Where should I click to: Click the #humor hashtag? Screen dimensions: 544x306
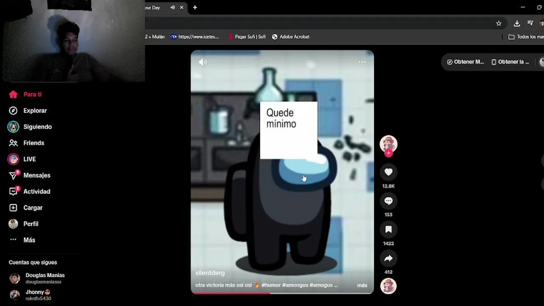(271, 285)
